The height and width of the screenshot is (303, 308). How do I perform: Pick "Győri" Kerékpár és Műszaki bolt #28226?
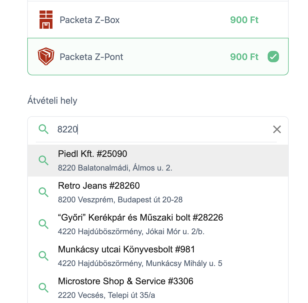(140, 218)
